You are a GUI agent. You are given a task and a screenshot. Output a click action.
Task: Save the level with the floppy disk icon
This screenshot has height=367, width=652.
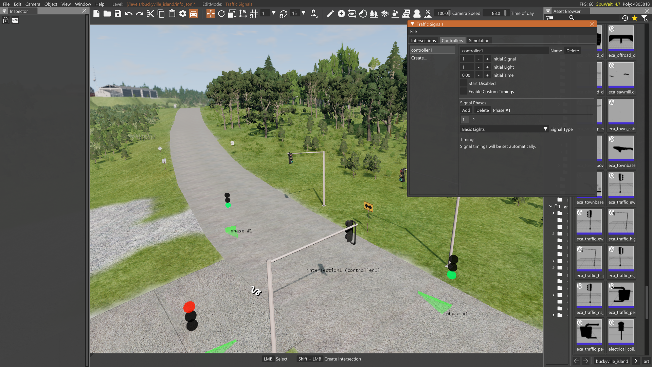[x=118, y=14]
